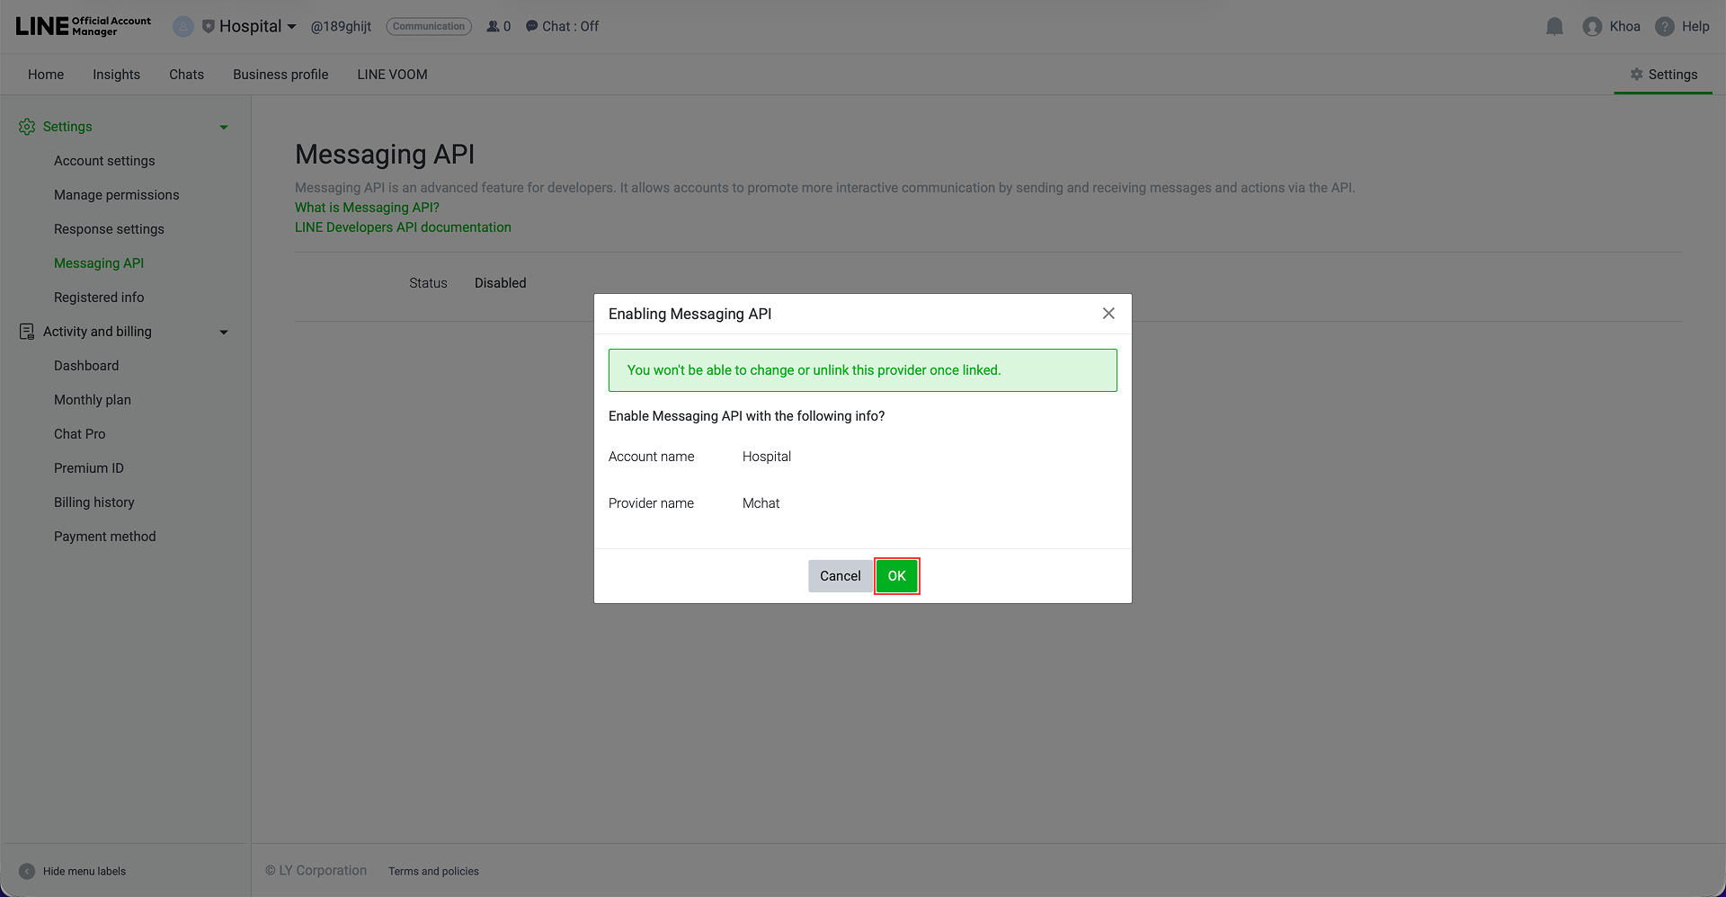Open the What is Messaging API? link

pos(367,207)
